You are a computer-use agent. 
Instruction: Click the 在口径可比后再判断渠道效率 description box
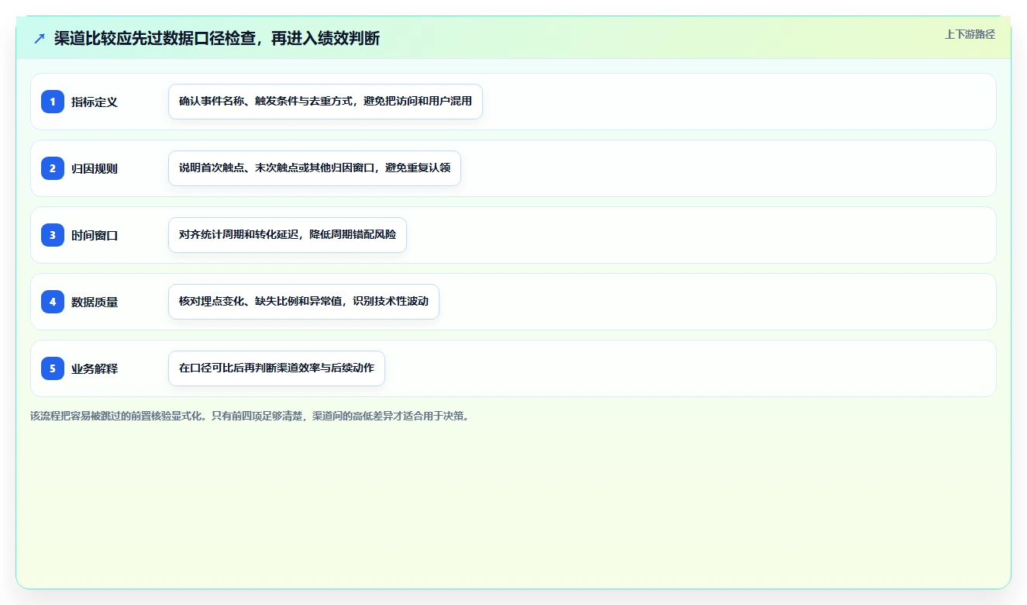point(277,368)
